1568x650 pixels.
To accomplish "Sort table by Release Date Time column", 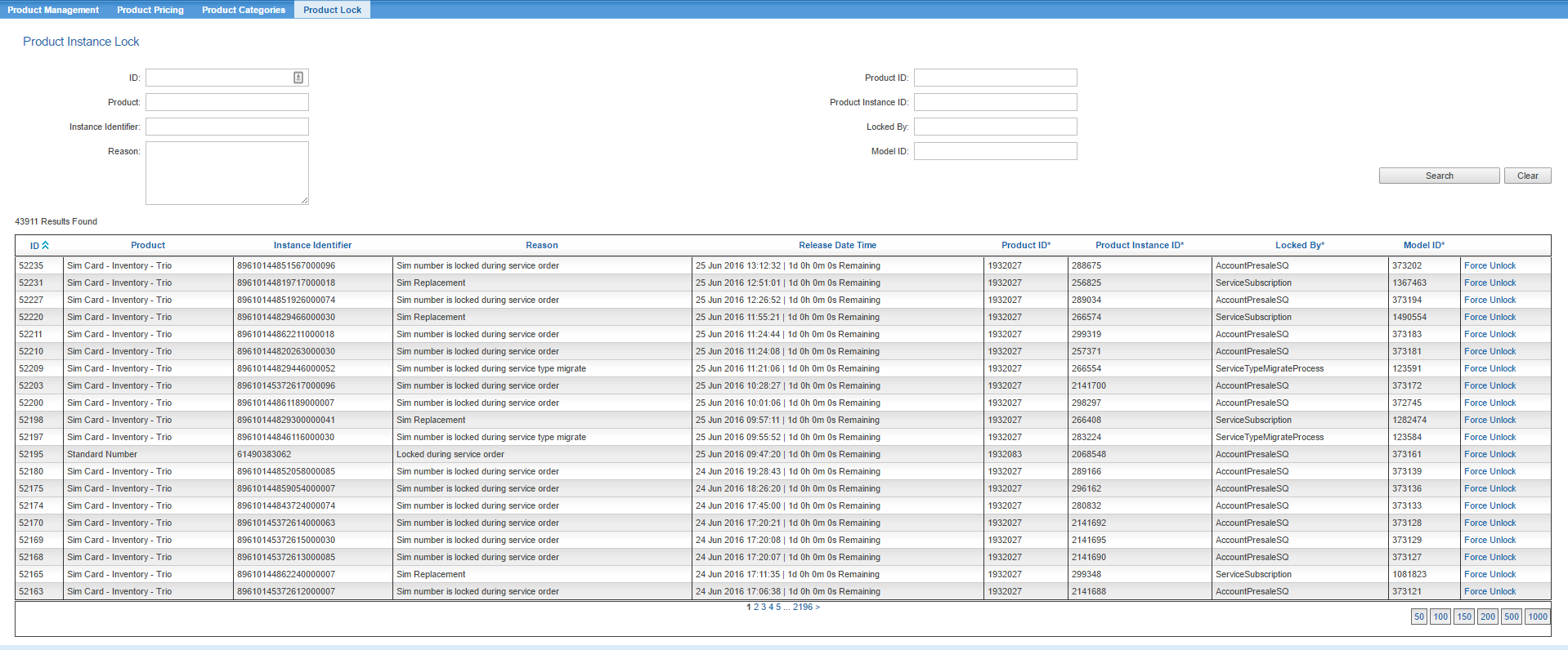I will (x=837, y=245).
